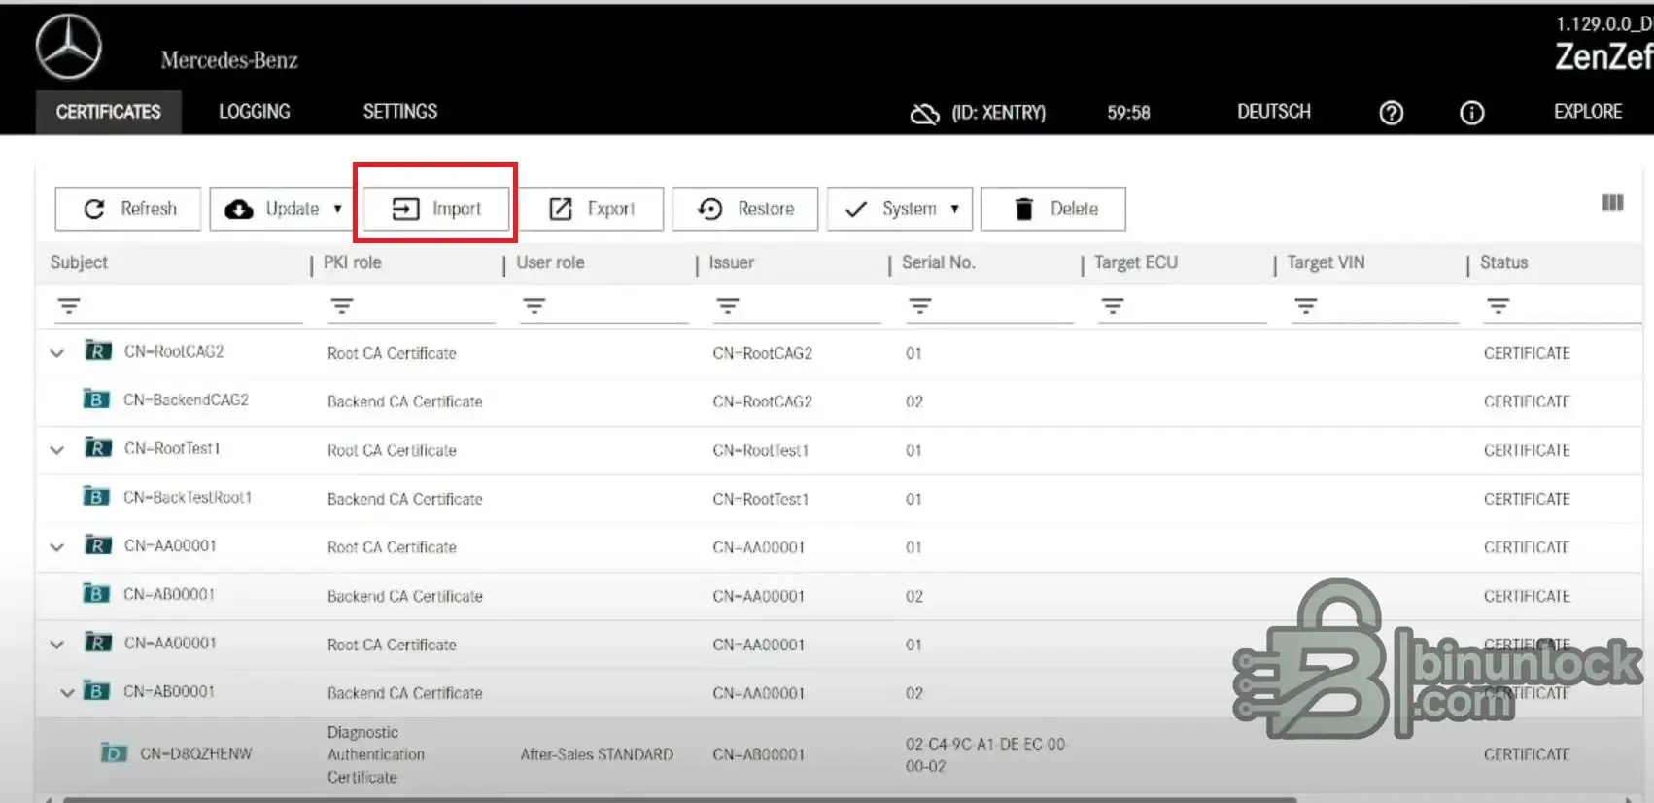This screenshot has height=803, width=1654.
Task: Open the column chooser icon
Action: (x=1612, y=202)
